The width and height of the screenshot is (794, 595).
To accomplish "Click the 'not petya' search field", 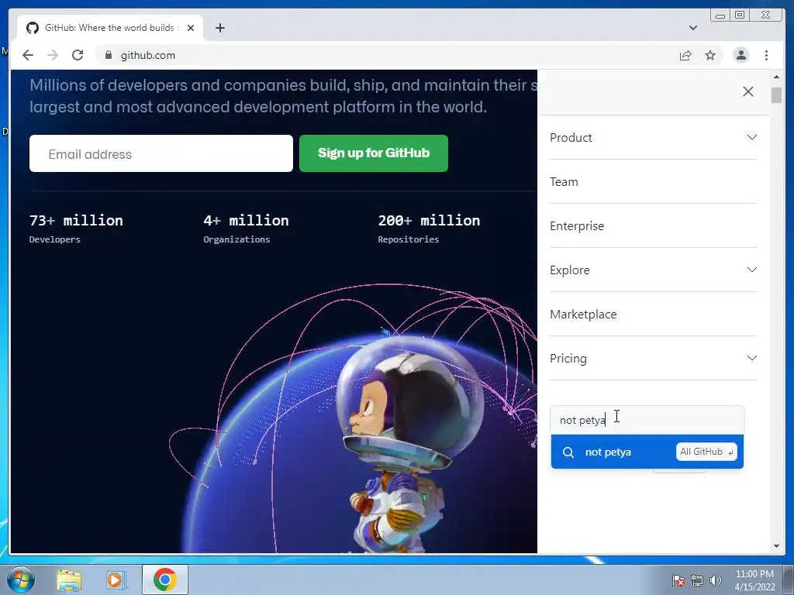I will (647, 420).
